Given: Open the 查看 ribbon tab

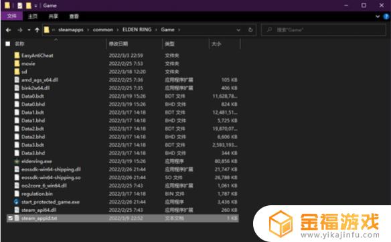Looking at the screenshot, I should coord(74,17).
